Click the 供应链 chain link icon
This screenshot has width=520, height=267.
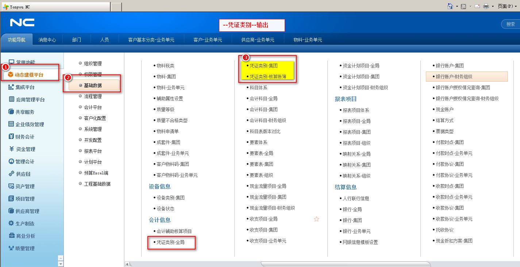coord(11,174)
